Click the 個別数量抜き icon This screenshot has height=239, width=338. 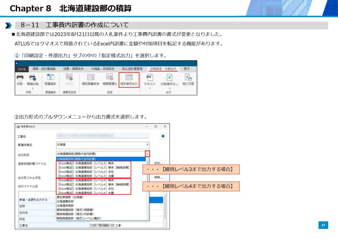(x=90, y=78)
